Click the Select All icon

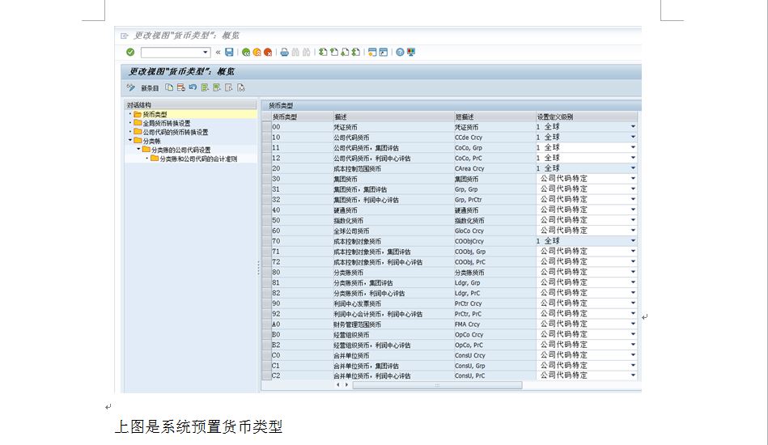tap(205, 87)
